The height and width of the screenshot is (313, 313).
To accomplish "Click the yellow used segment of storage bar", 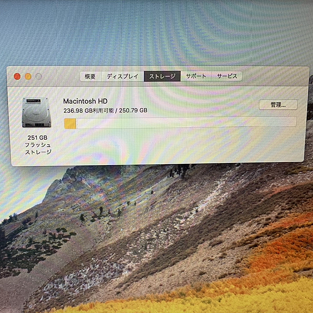I will coord(70,123).
